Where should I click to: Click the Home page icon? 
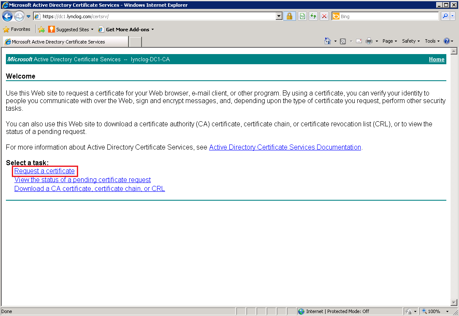(328, 41)
